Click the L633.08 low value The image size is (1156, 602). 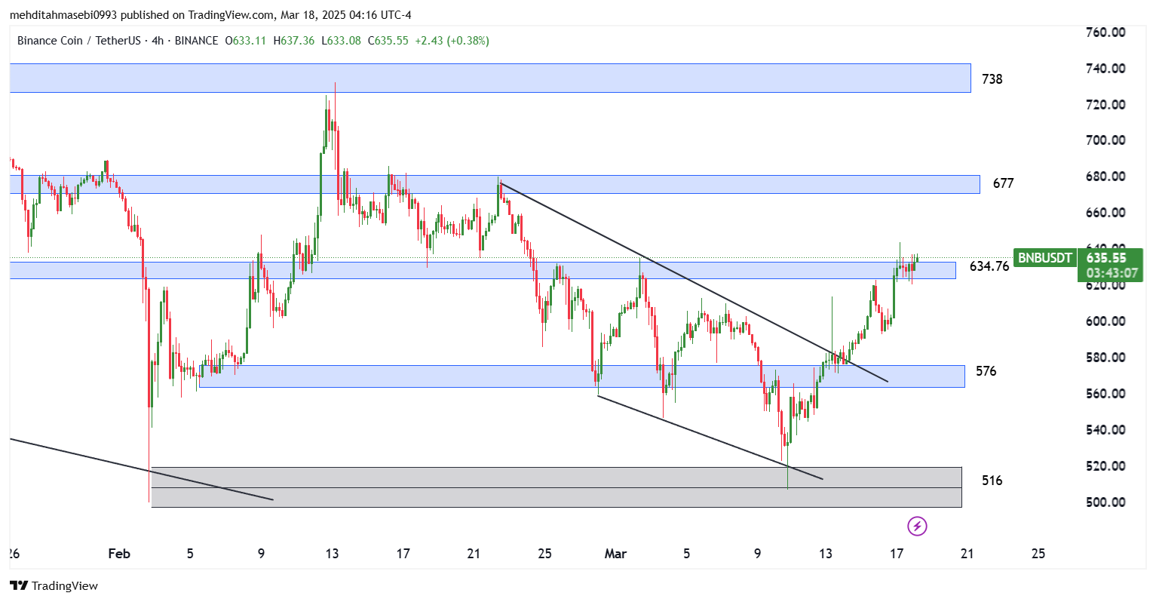point(341,41)
